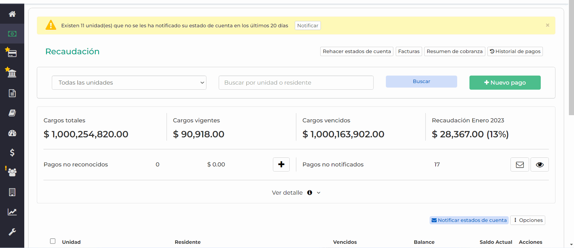
Task: View unnotified payments with eye icon
Action: (540, 165)
